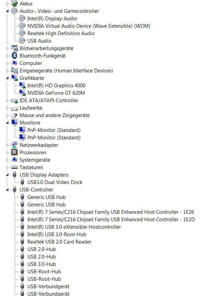Click the monitor icon of the Monitore category
The height and width of the screenshot is (296, 217).
coord(14,123)
